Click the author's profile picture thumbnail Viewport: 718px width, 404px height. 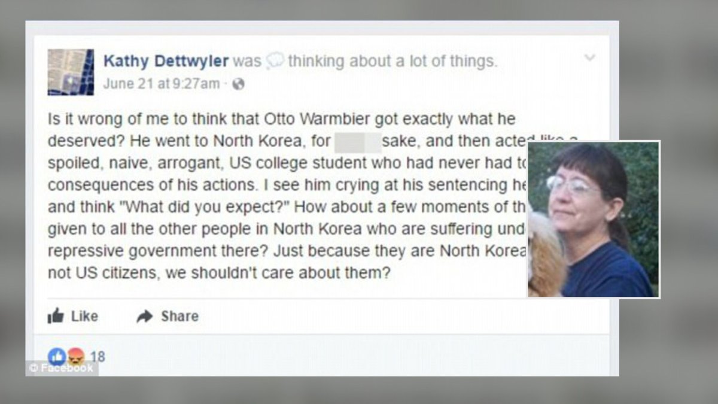click(71, 72)
